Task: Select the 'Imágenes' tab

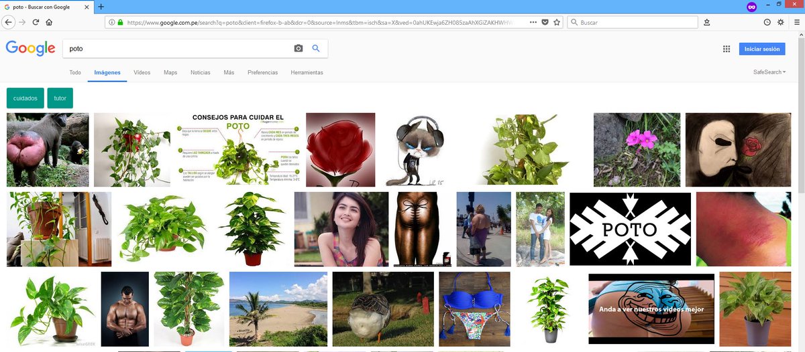Action: [107, 72]
